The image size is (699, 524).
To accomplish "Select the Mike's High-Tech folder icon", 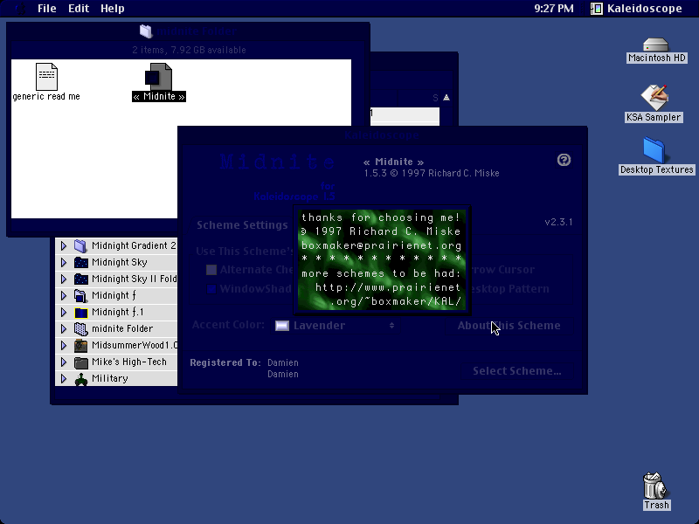I will point(80,362).
